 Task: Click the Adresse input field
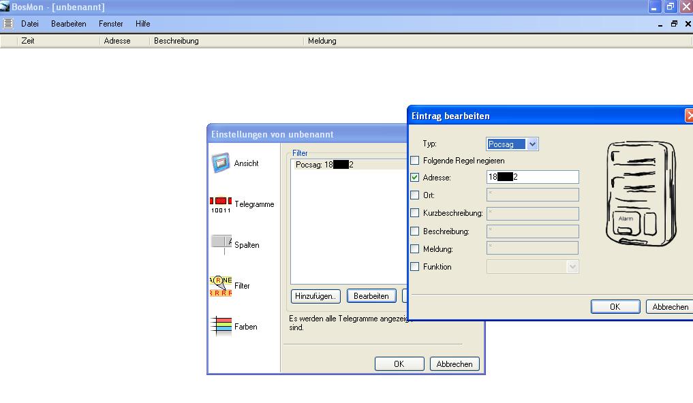(533, 177)
